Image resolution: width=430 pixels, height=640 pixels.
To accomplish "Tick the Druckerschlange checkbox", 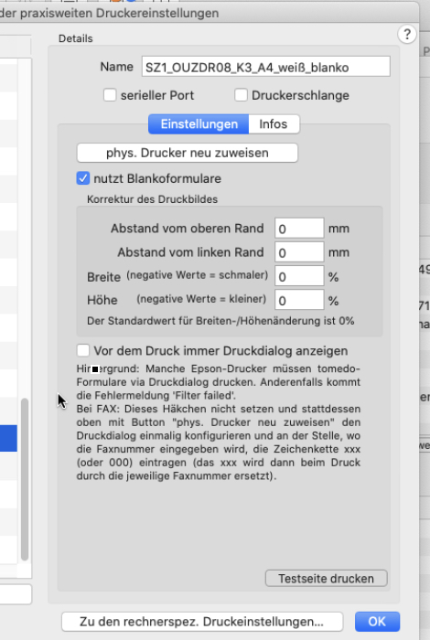I will click(241, 95).
